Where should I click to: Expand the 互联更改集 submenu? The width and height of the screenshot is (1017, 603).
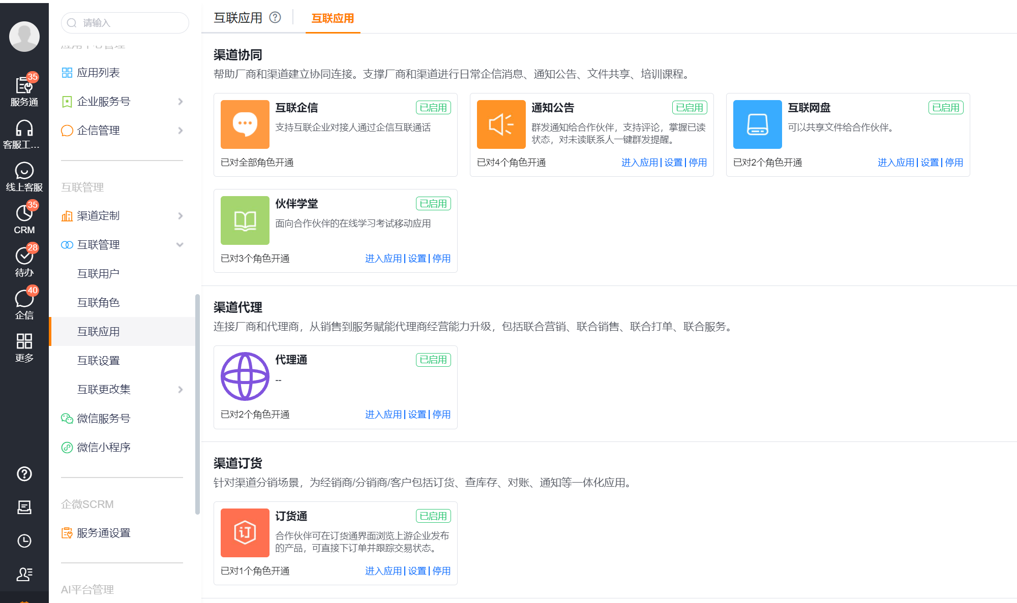pos(181,390)
